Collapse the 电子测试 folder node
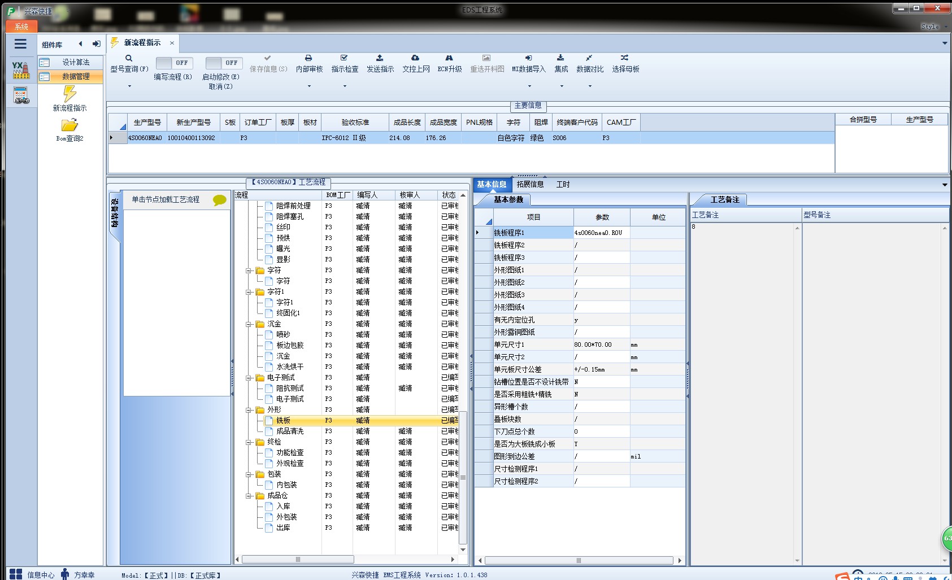Image resolution: width=952 pixels, height=580 pixels. click(x=249, y=378)
